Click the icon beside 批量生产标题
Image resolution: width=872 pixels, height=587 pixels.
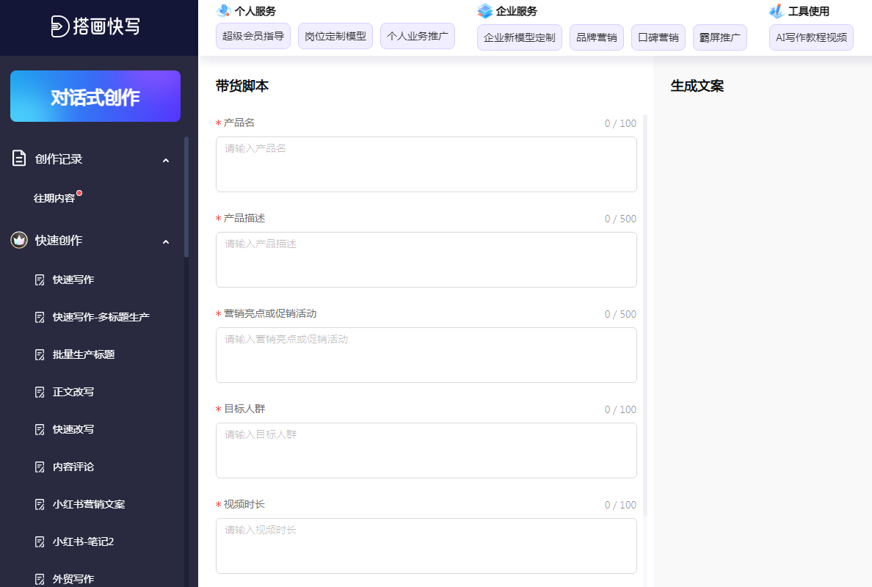point(40,354)
